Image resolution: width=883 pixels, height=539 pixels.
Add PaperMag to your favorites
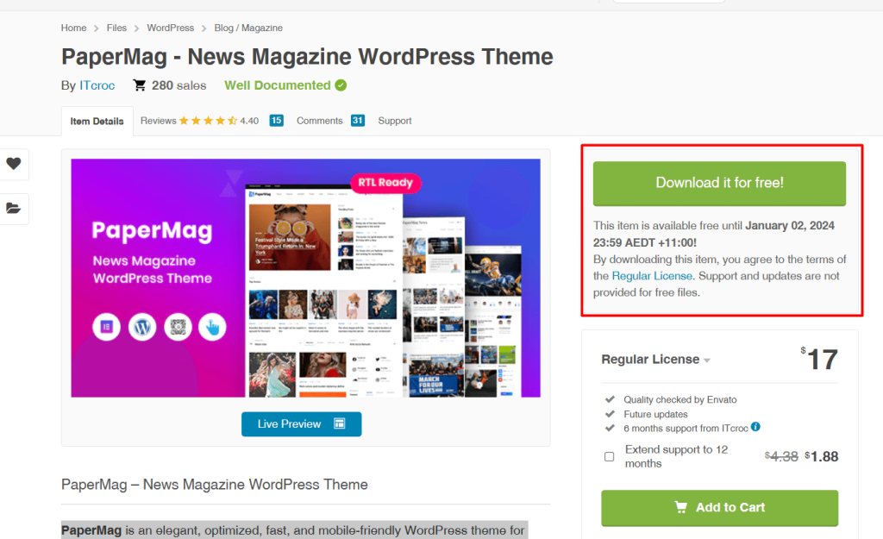coord(14,164)
